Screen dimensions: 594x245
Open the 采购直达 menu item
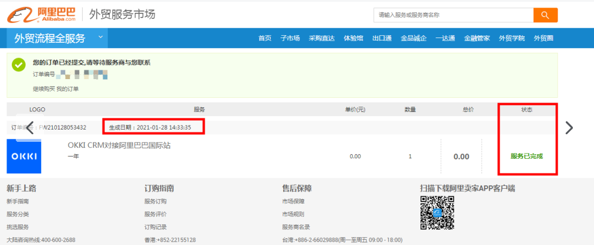point(321,38)
